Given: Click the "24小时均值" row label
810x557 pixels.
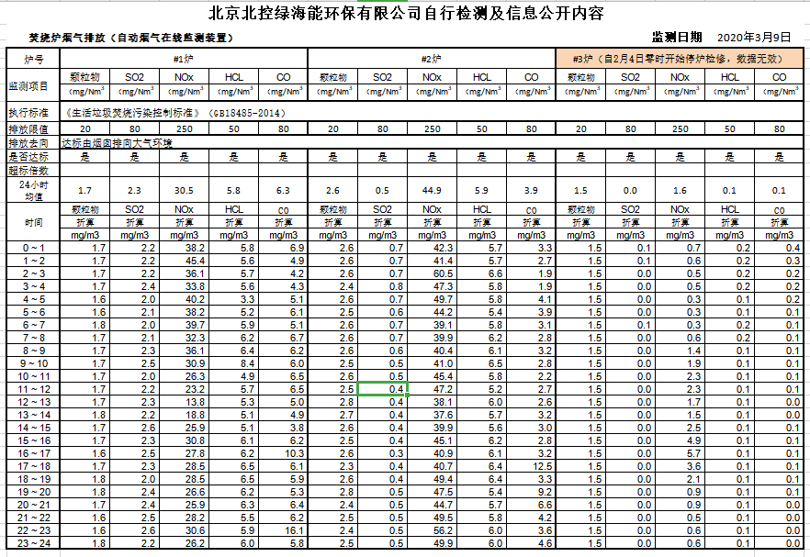Looking at the screenshot, I should click(34, 190).
